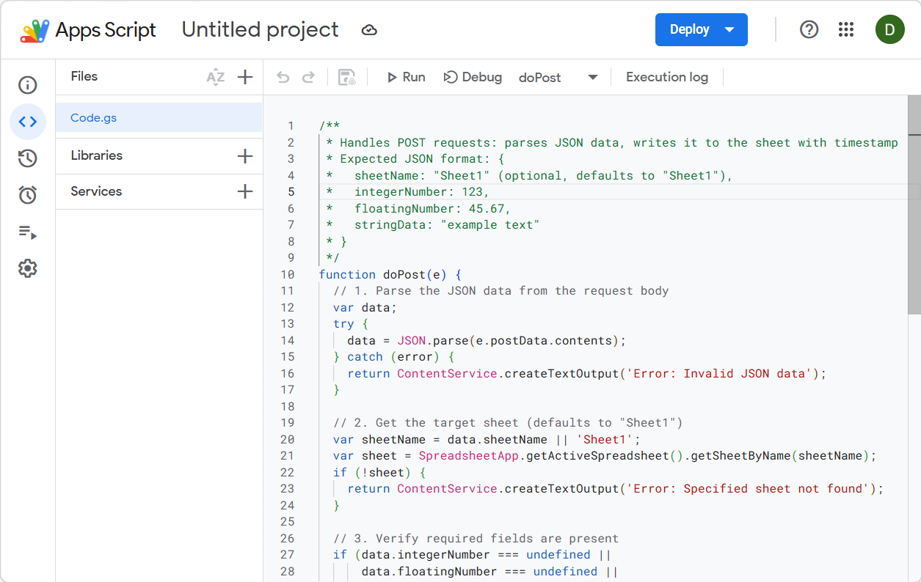Open the Triggers alarm clock icon
Screen dimensions: 921x582
[x=28, y=195]
